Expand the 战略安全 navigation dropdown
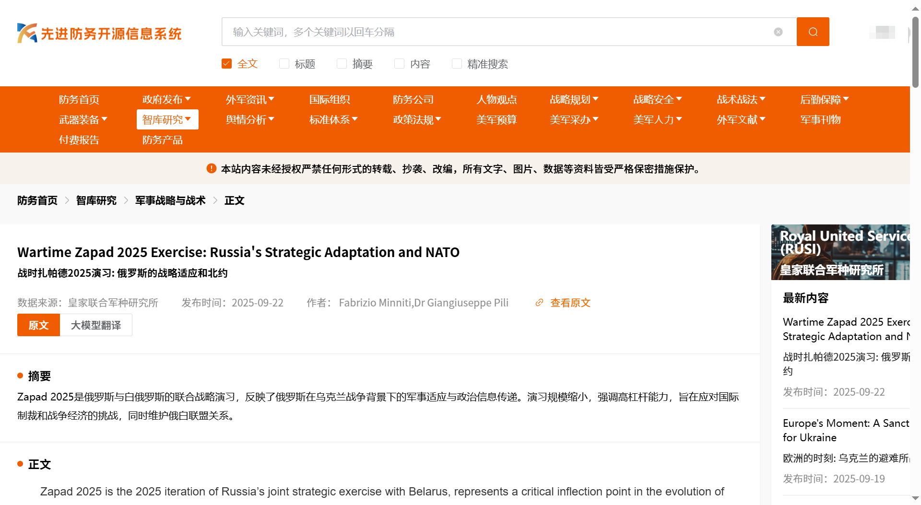Screen dimensions: 921x505 click(657, 99)
